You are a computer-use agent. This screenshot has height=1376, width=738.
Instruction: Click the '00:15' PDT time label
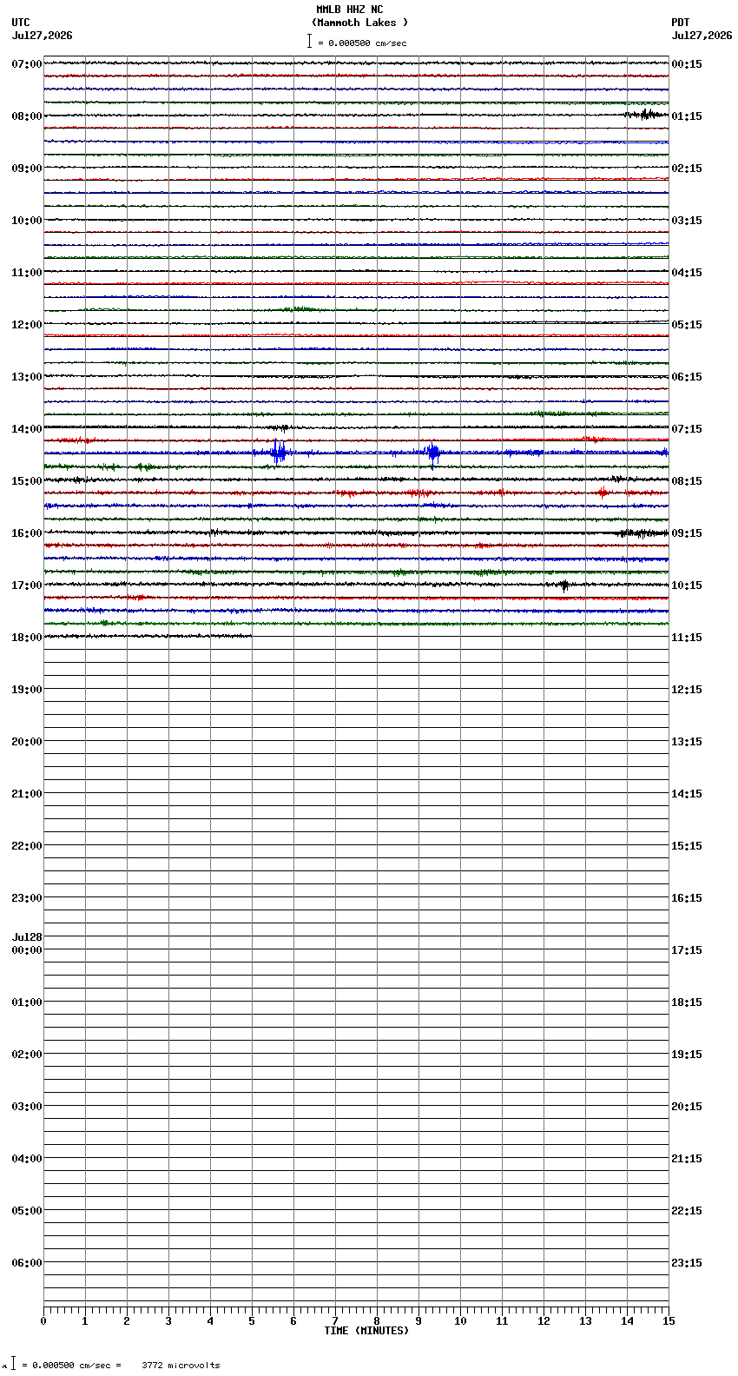[x=687, y=64]
